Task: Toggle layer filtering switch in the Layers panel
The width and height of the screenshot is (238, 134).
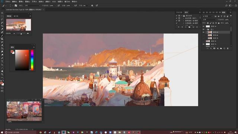Action: (231, 16)
